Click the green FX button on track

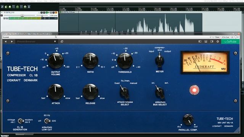[47, 13]
